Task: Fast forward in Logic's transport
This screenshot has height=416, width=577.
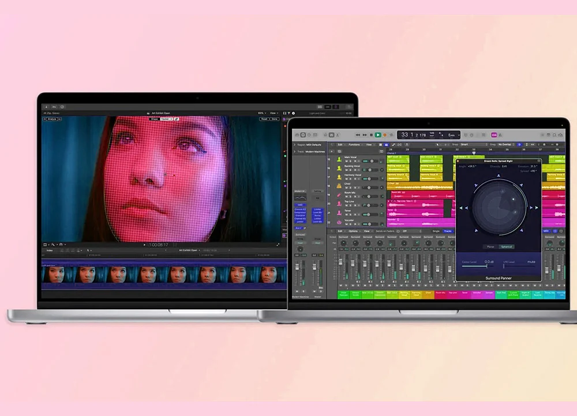Action: tap(365, 135)
